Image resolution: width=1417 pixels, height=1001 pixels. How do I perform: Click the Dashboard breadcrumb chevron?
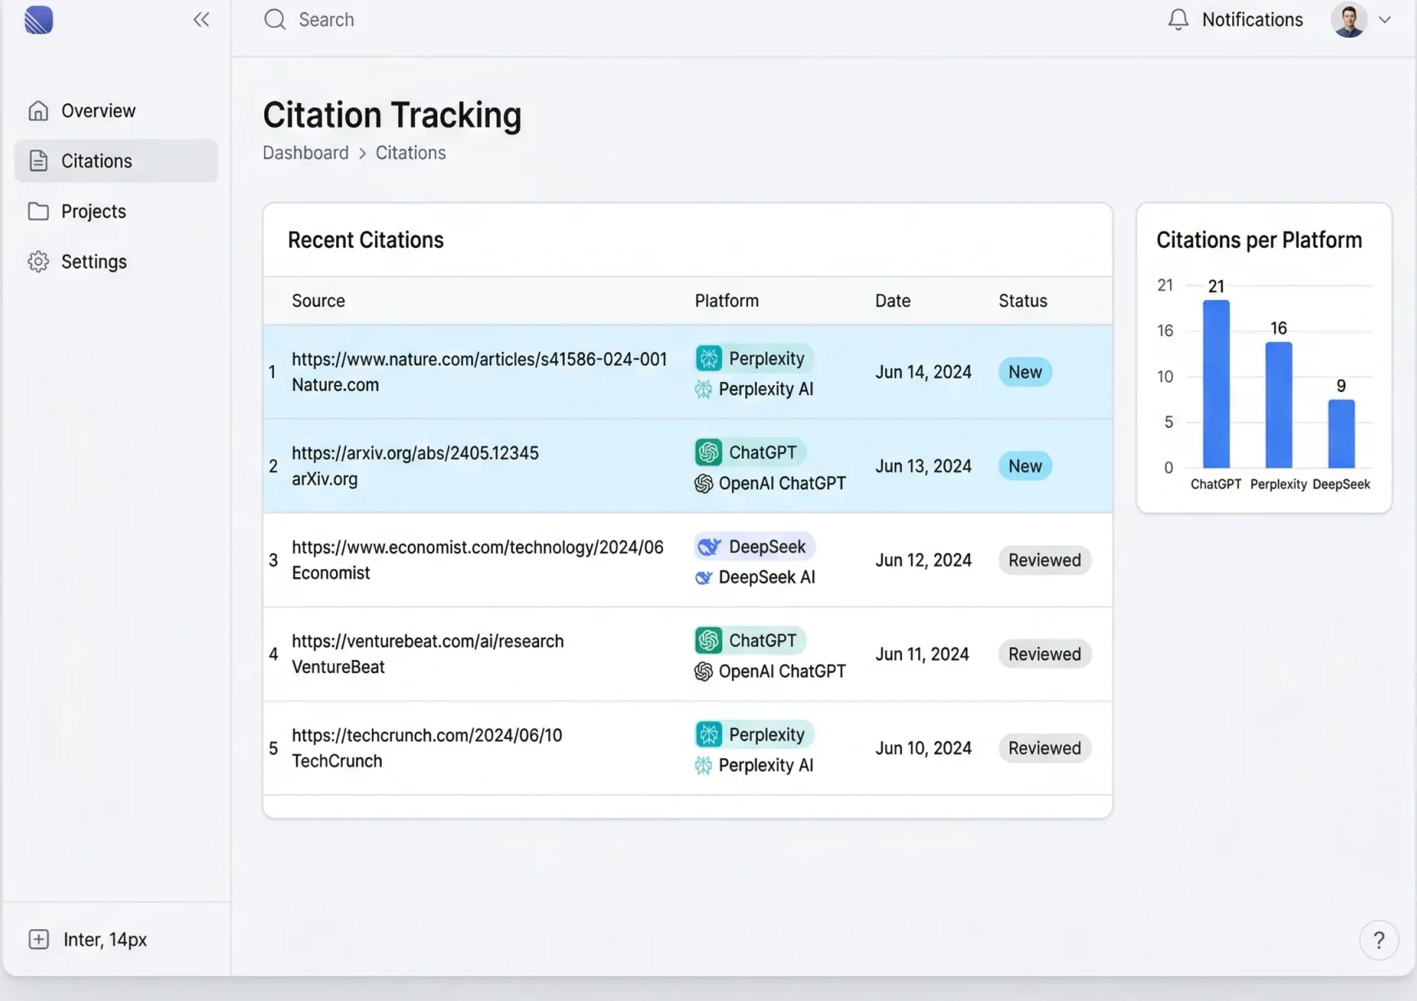click(361, 153)
